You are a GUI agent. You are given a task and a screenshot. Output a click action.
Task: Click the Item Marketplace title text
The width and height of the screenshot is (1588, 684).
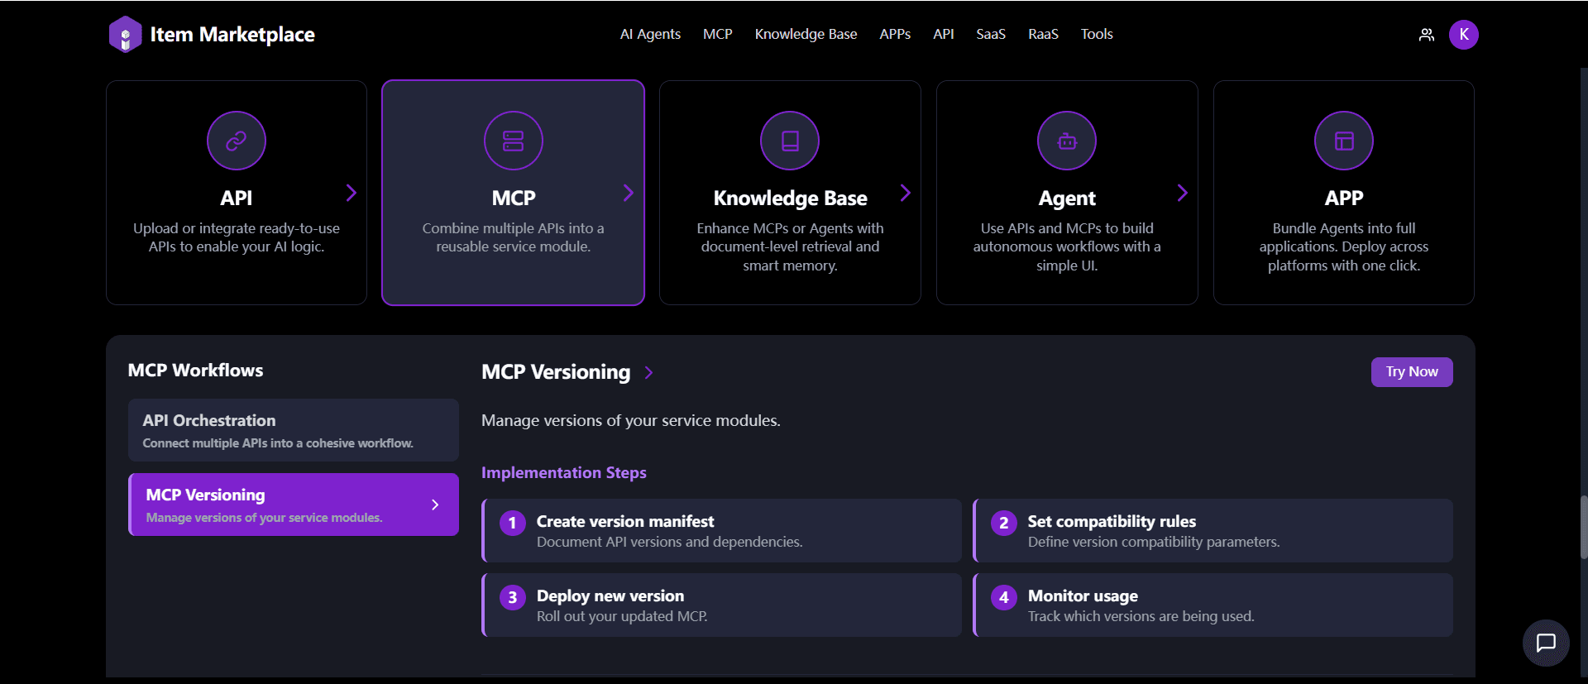coord(232,35)
